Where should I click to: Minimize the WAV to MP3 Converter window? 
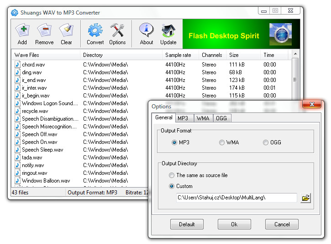pos(264,11)
